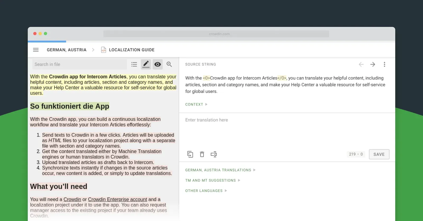
Task: Click the Search in file field
Action: 79,64
